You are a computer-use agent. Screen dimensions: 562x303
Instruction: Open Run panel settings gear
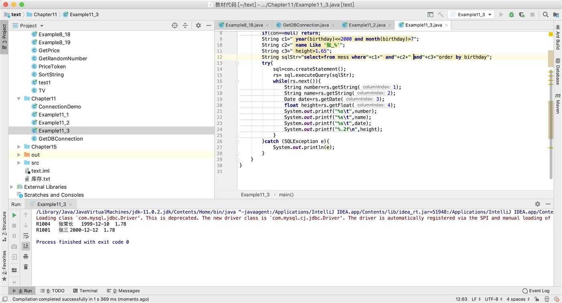click(x=538, y=204)
